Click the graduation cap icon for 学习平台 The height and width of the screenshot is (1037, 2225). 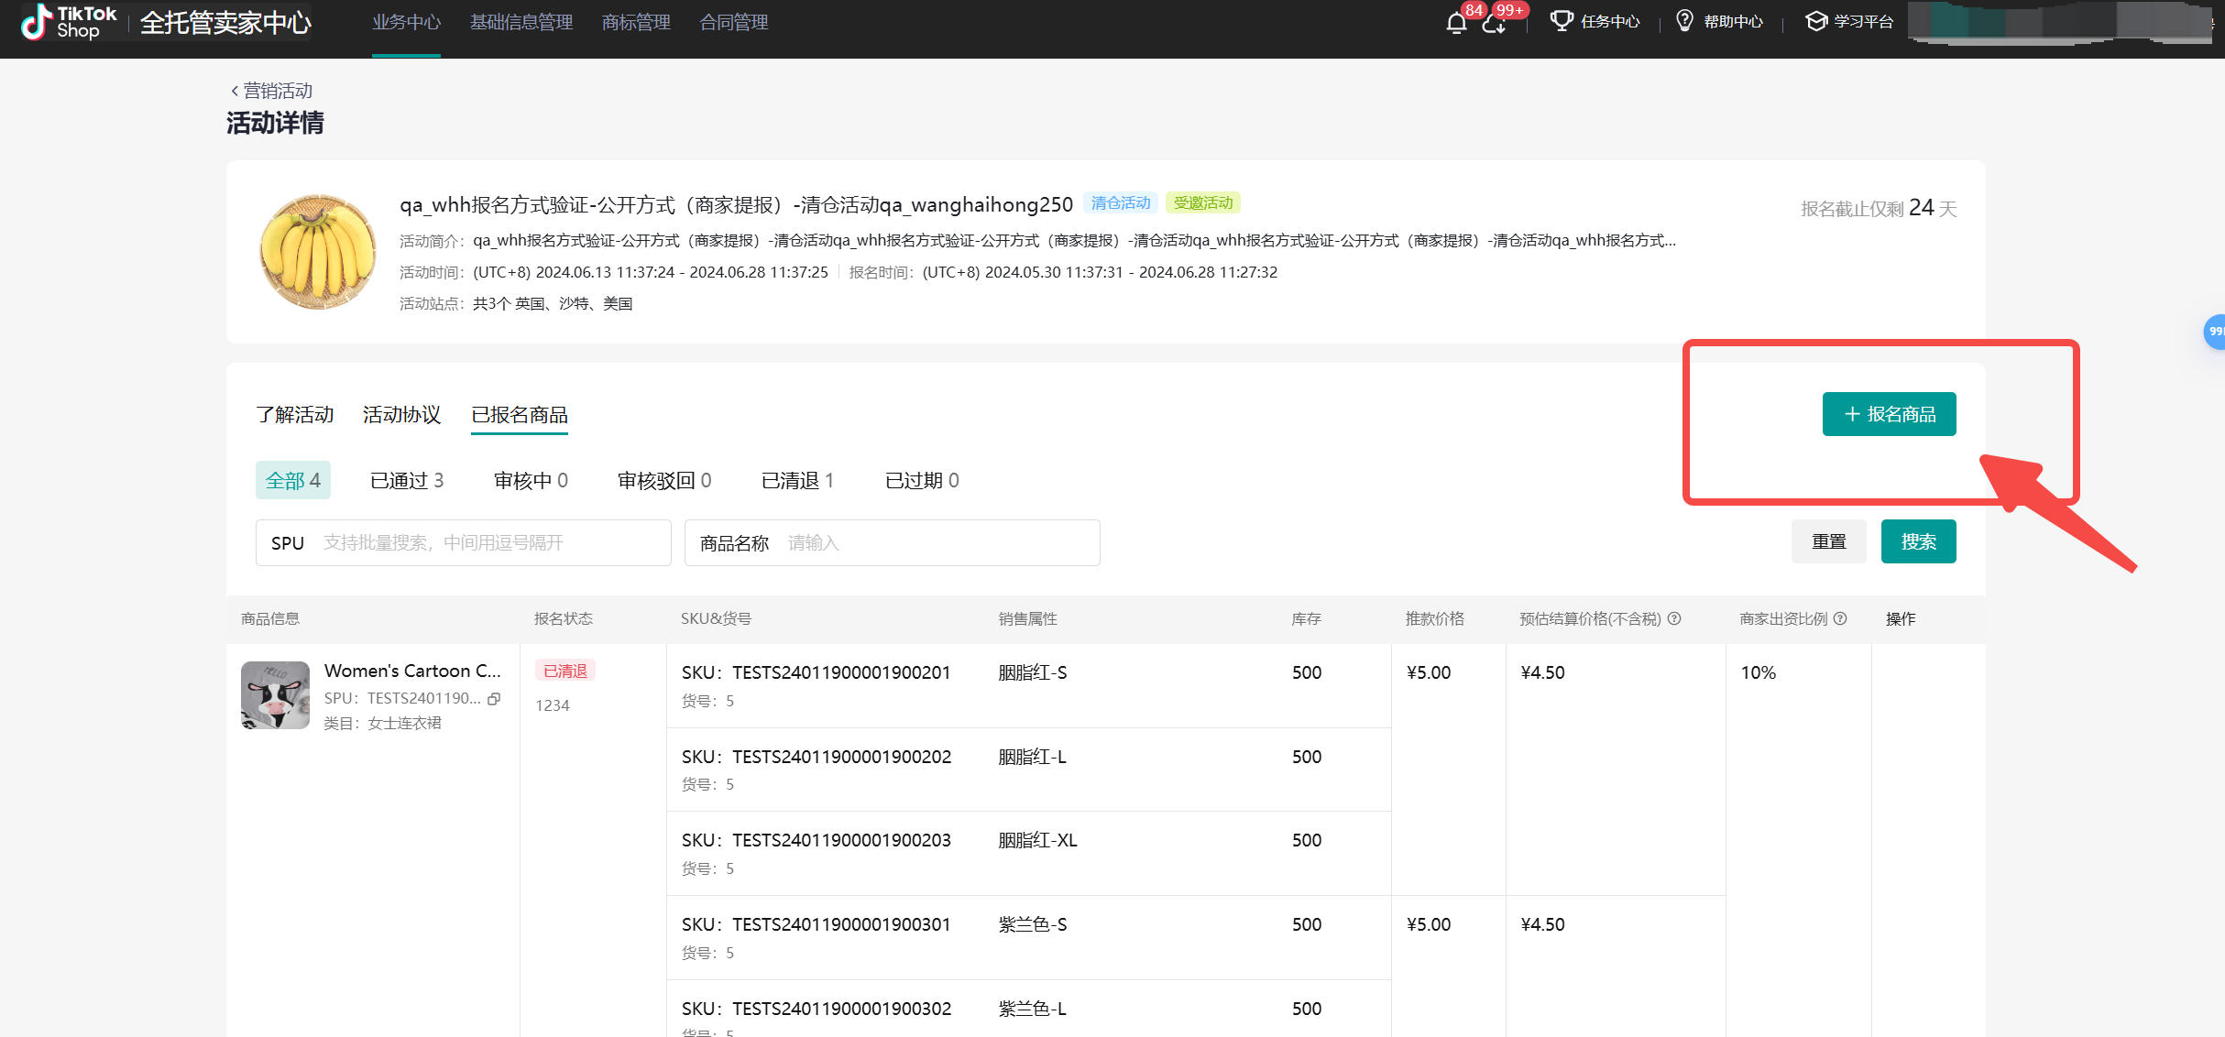pos(1815,21)
